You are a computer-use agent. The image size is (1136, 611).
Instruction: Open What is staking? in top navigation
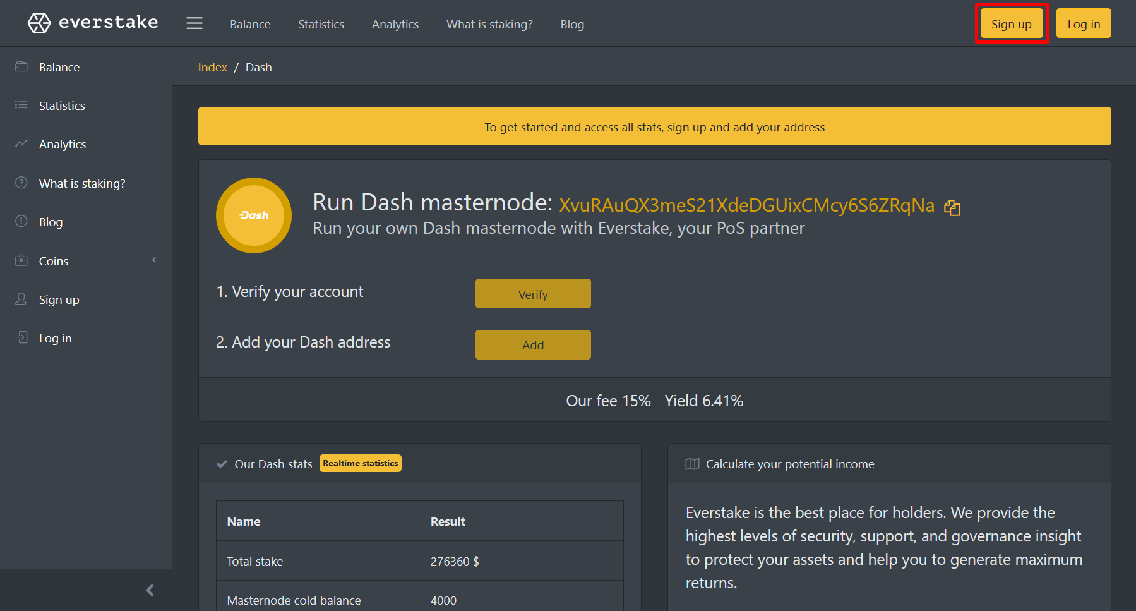[489, 24]
